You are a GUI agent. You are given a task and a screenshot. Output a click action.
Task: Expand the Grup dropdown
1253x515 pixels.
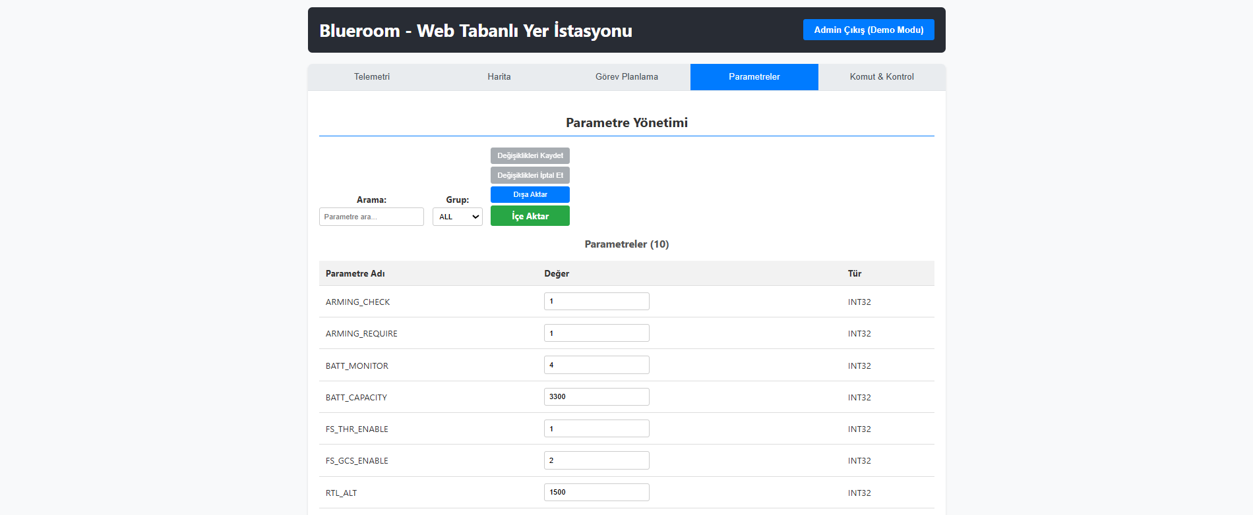click(457, 217)
